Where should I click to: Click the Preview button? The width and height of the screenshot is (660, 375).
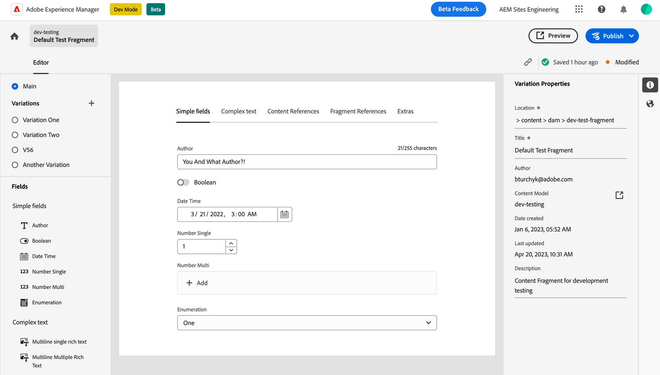coord(553,36)
